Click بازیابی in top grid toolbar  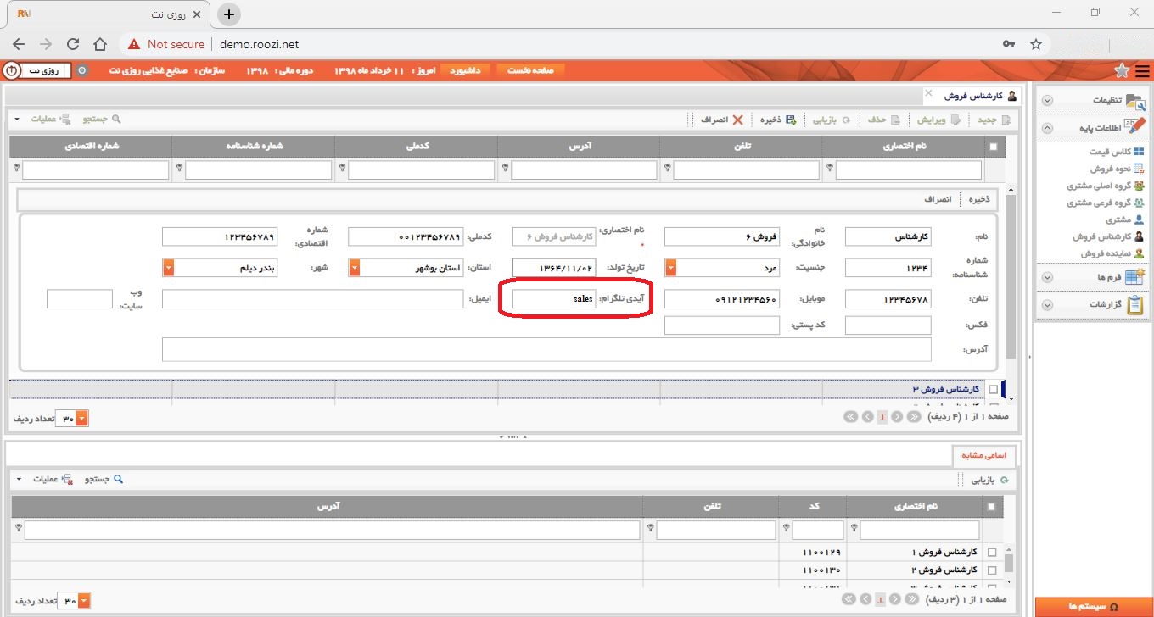(x=832, y=120)
